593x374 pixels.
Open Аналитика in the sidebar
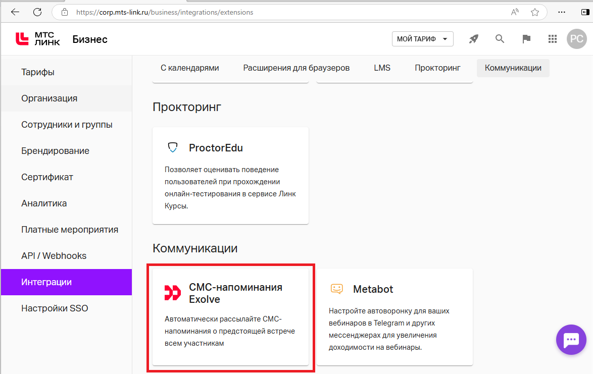pyautogui.click(x=66, y=203)
